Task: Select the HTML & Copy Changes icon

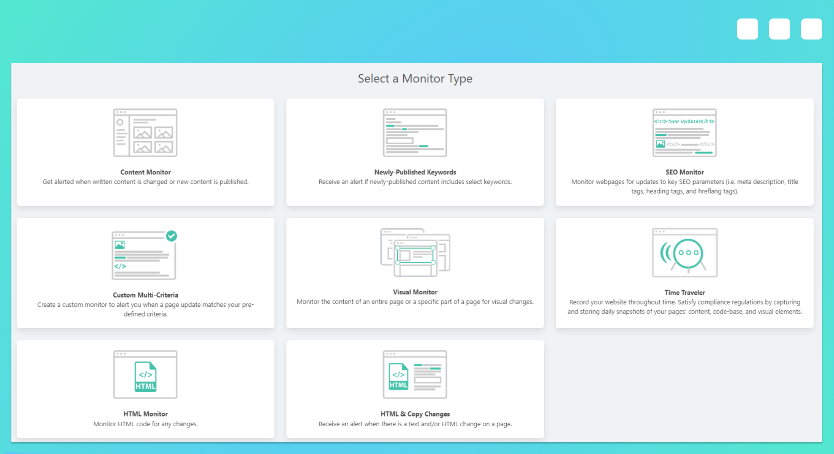Action: [x=415, y=375]
